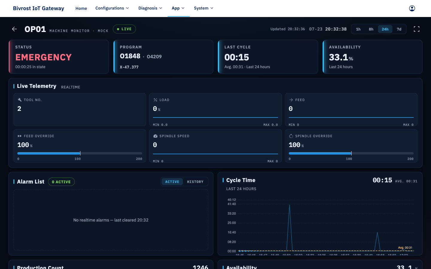The height and width of the screenshot is (269, 431).
Task: Click the Availability 33.1% value
Action: point(341,57)
